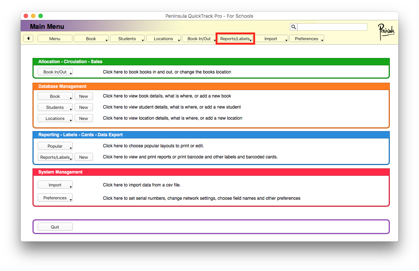
Task: Click text 'Click here to choose popular layouts to print or edit.'
Action: pyautogui.click(x=153, y=146)
